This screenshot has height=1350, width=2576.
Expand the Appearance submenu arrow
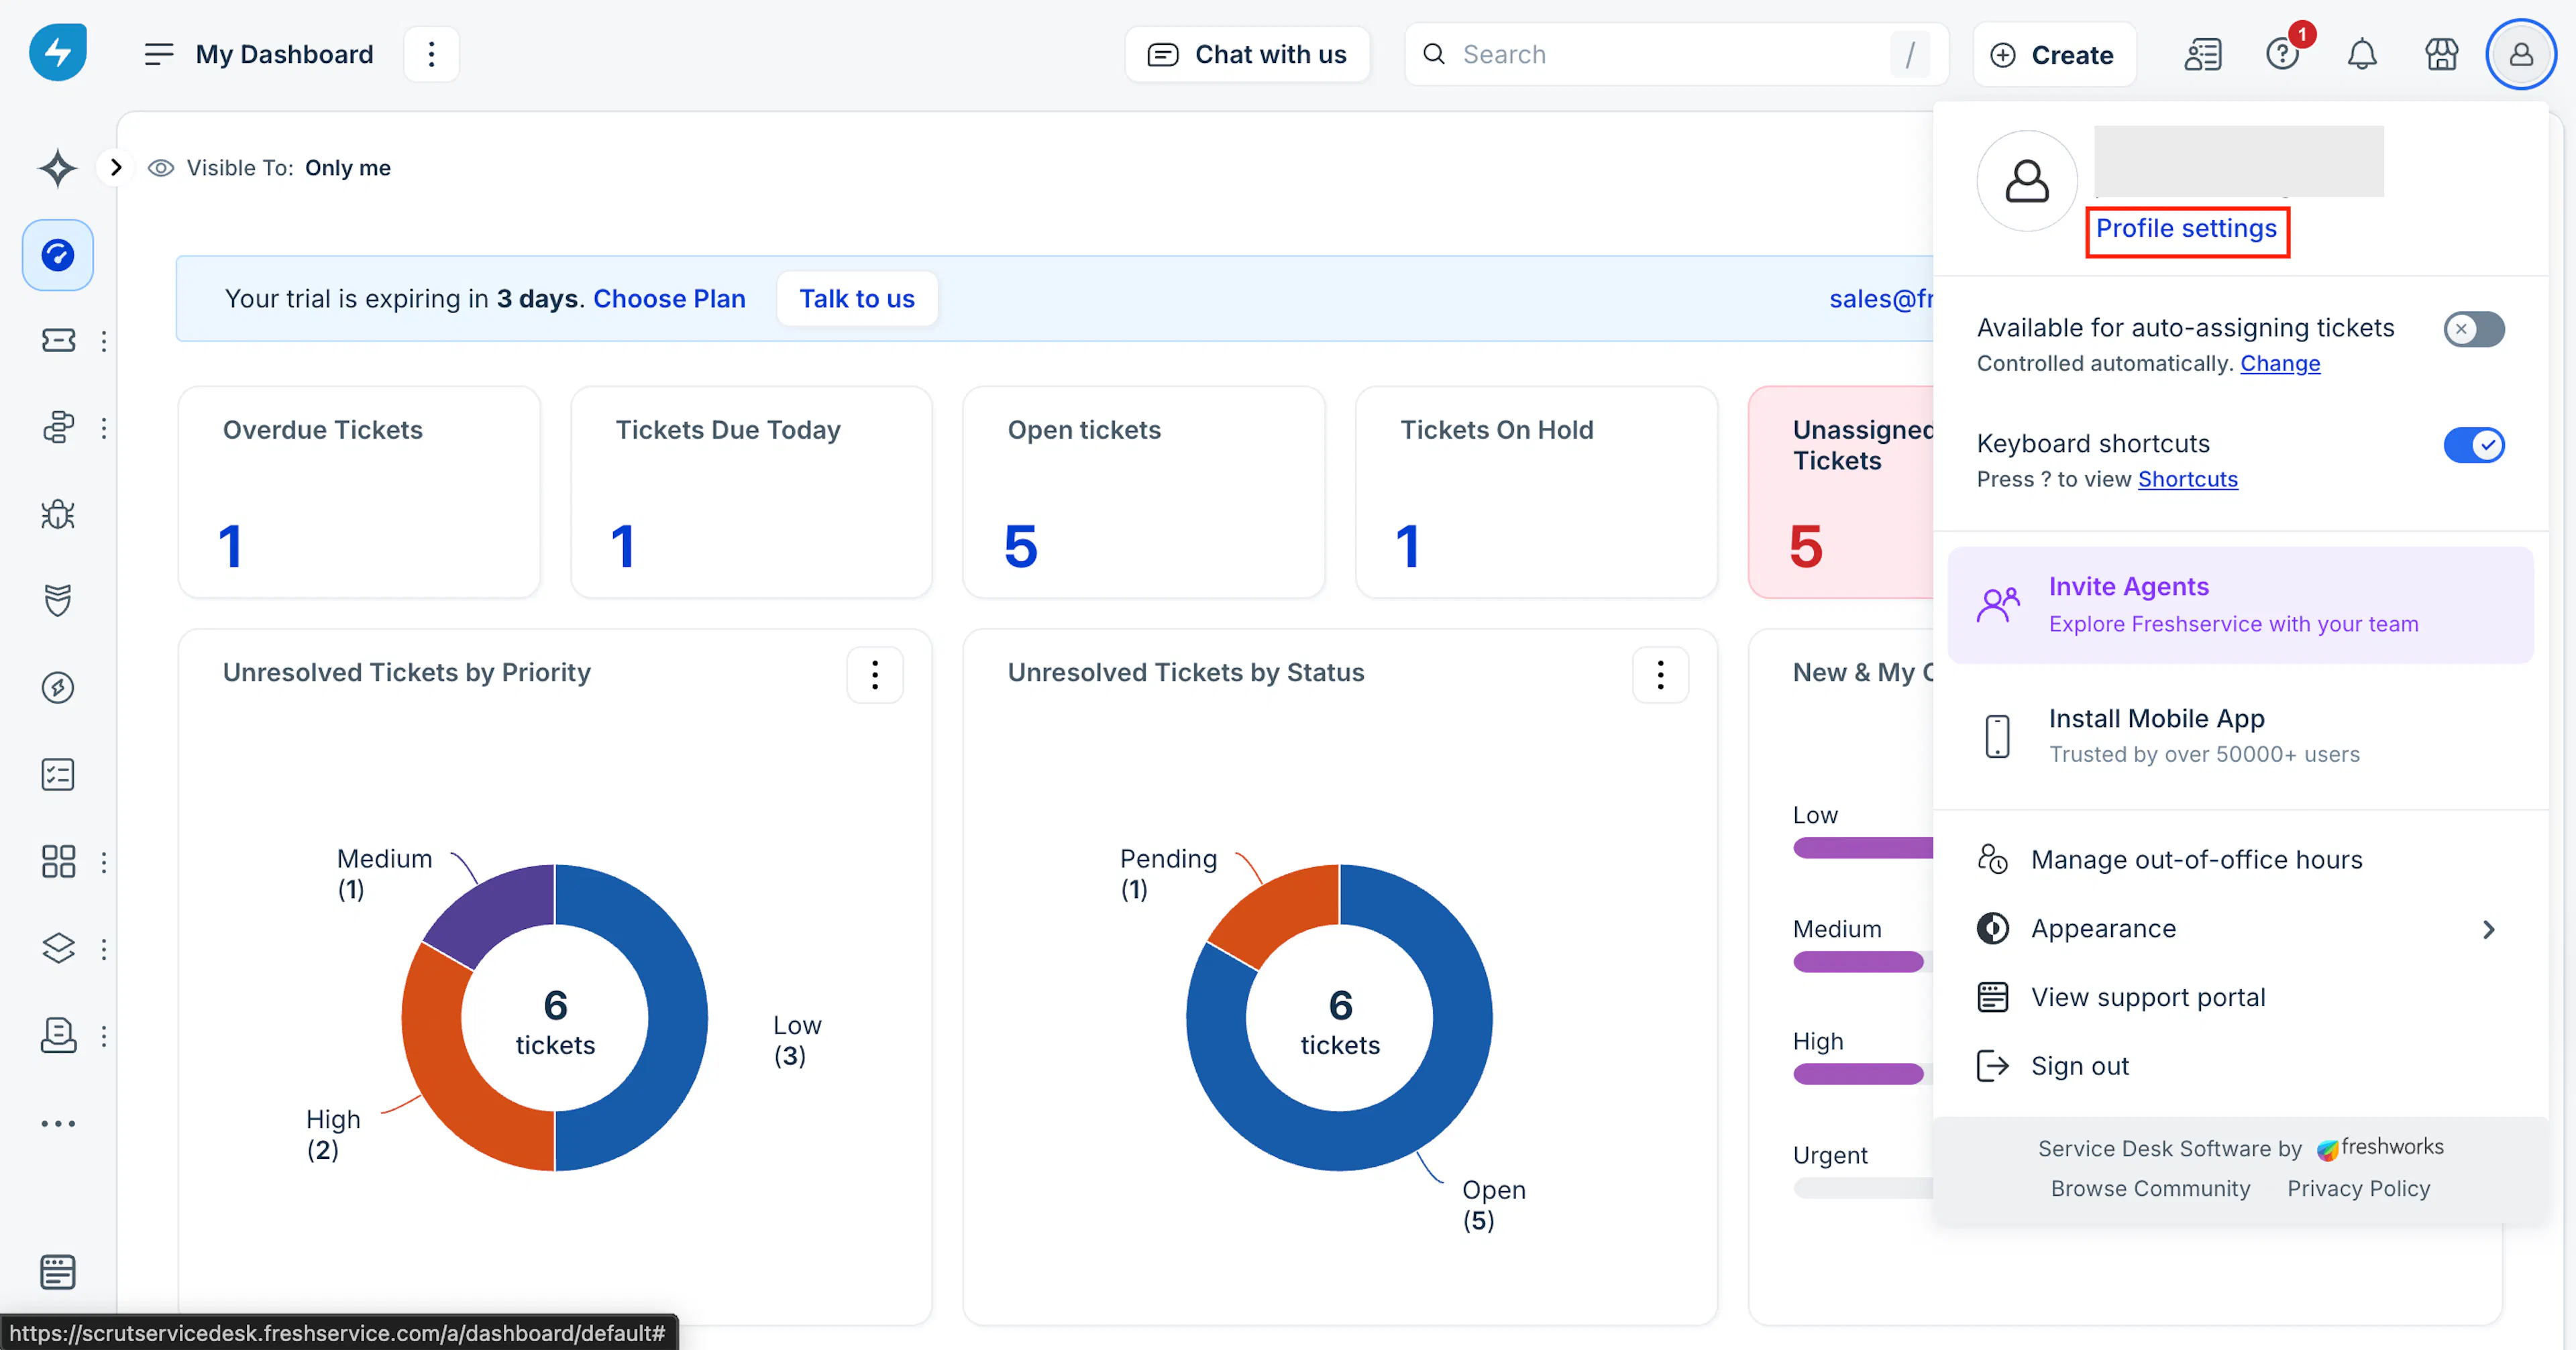(x=2489, y=929)
